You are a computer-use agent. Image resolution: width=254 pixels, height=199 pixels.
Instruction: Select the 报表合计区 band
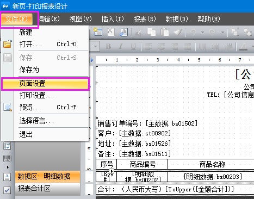47,189
